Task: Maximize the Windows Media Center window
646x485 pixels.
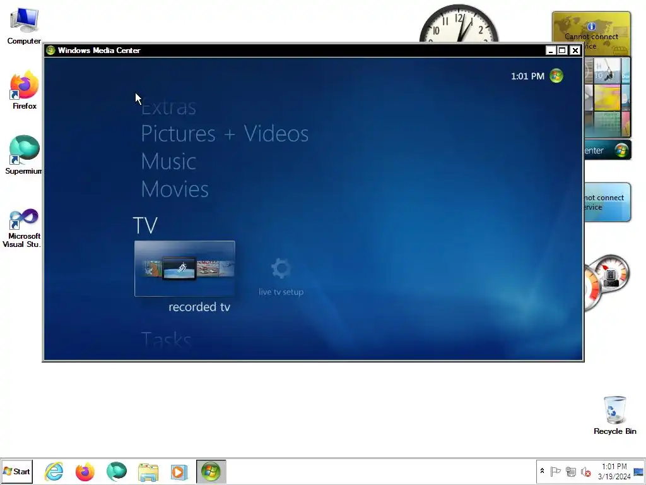Action: 562,51
